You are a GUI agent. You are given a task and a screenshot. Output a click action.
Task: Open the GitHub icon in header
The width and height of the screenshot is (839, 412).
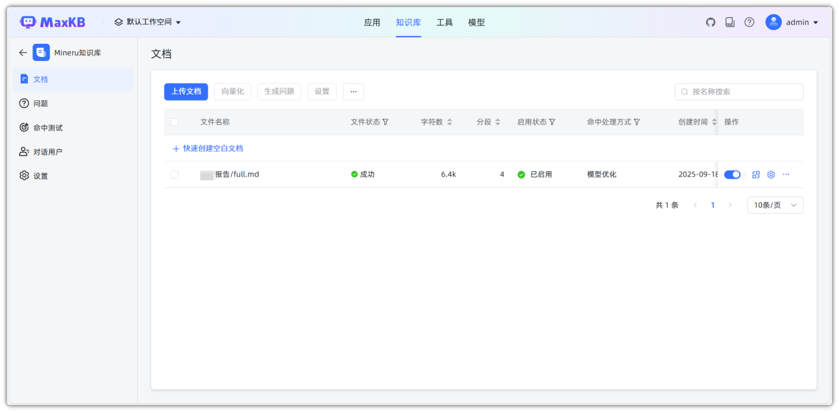[710, 23]
